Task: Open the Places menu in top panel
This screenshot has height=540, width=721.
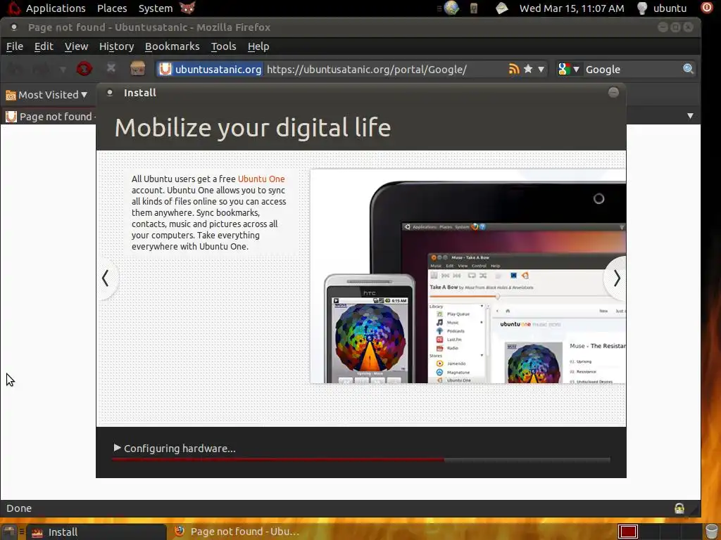Action: coord(112,8)
